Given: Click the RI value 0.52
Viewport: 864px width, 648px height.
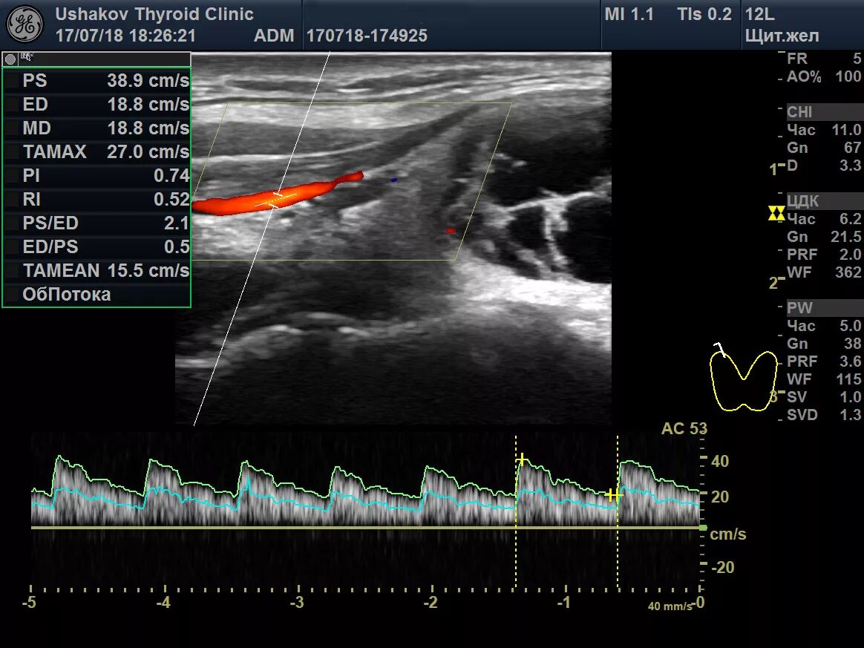Looking at the screenshot, I should click(x=171, y=200).
